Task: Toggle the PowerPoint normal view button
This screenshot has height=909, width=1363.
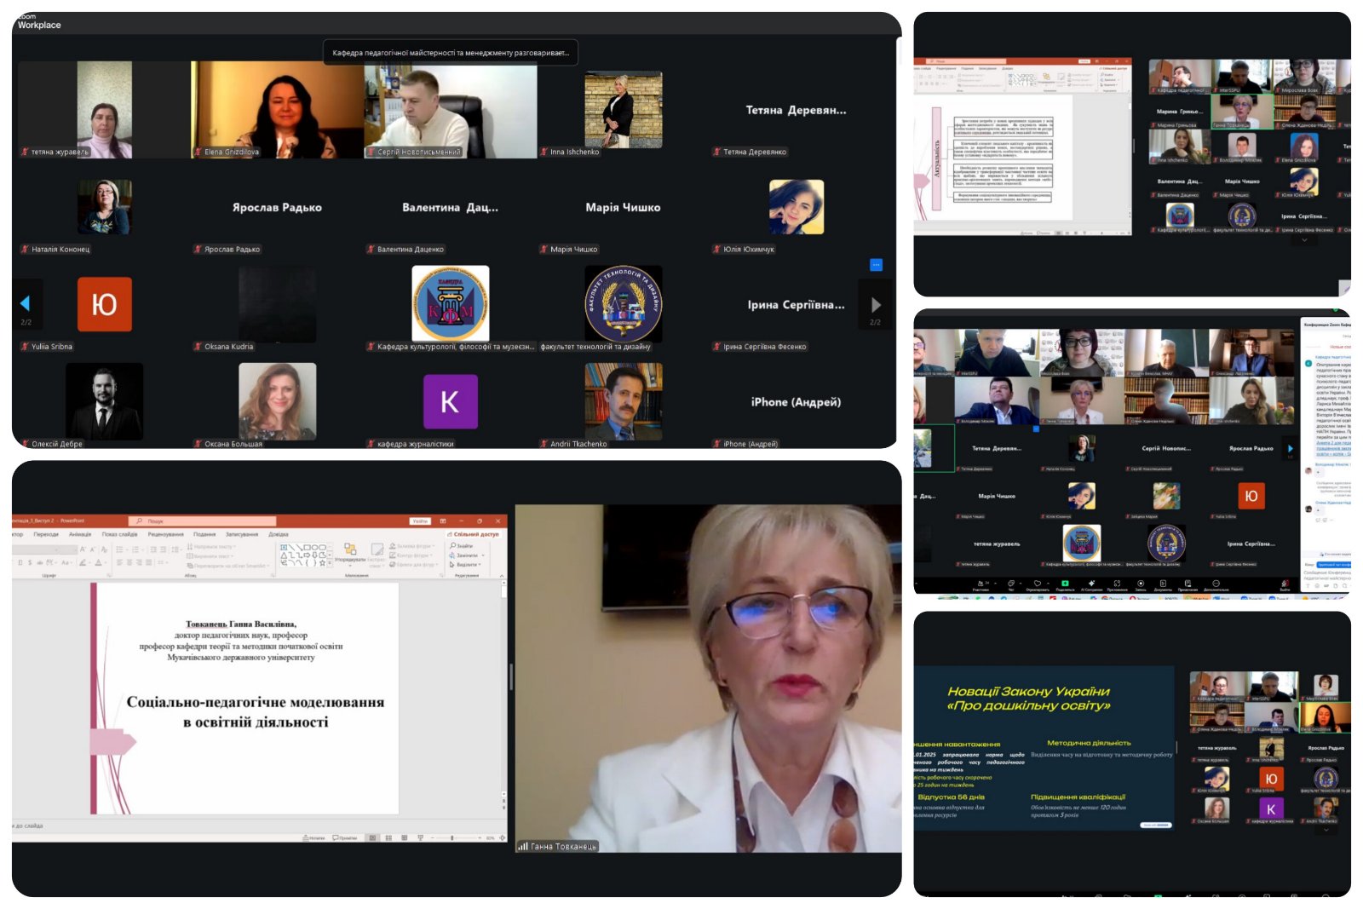Action: (x=372, y=838)
